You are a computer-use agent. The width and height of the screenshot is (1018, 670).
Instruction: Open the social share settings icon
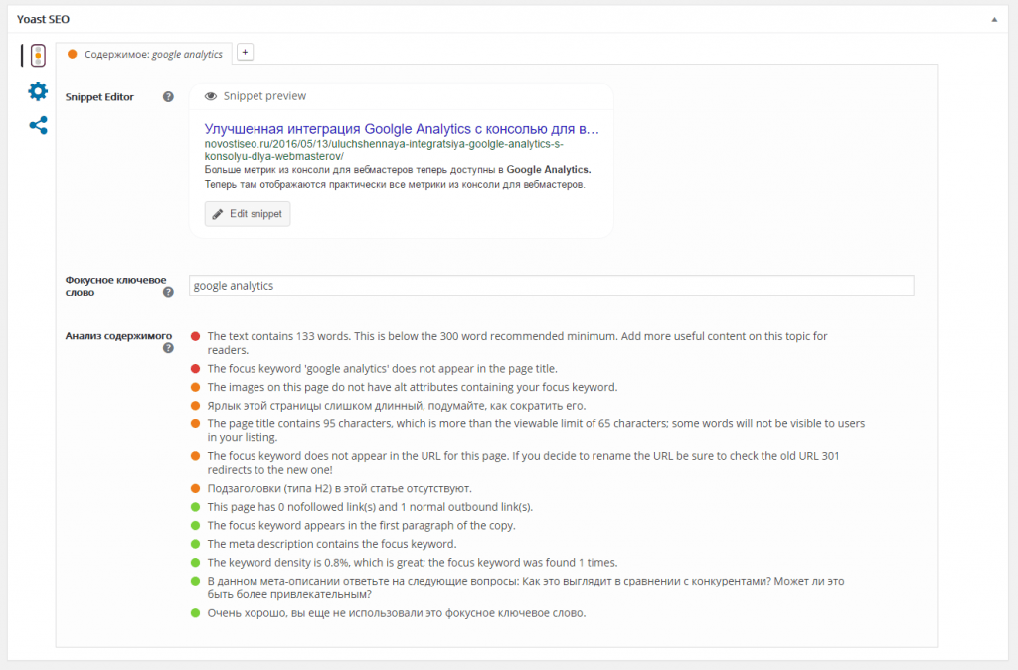tap(38, 125)
